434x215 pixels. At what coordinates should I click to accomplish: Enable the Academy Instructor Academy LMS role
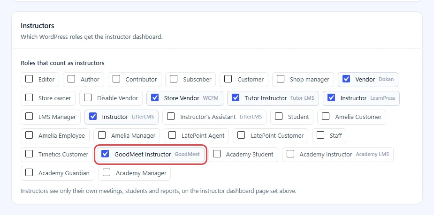click(290, 154)
